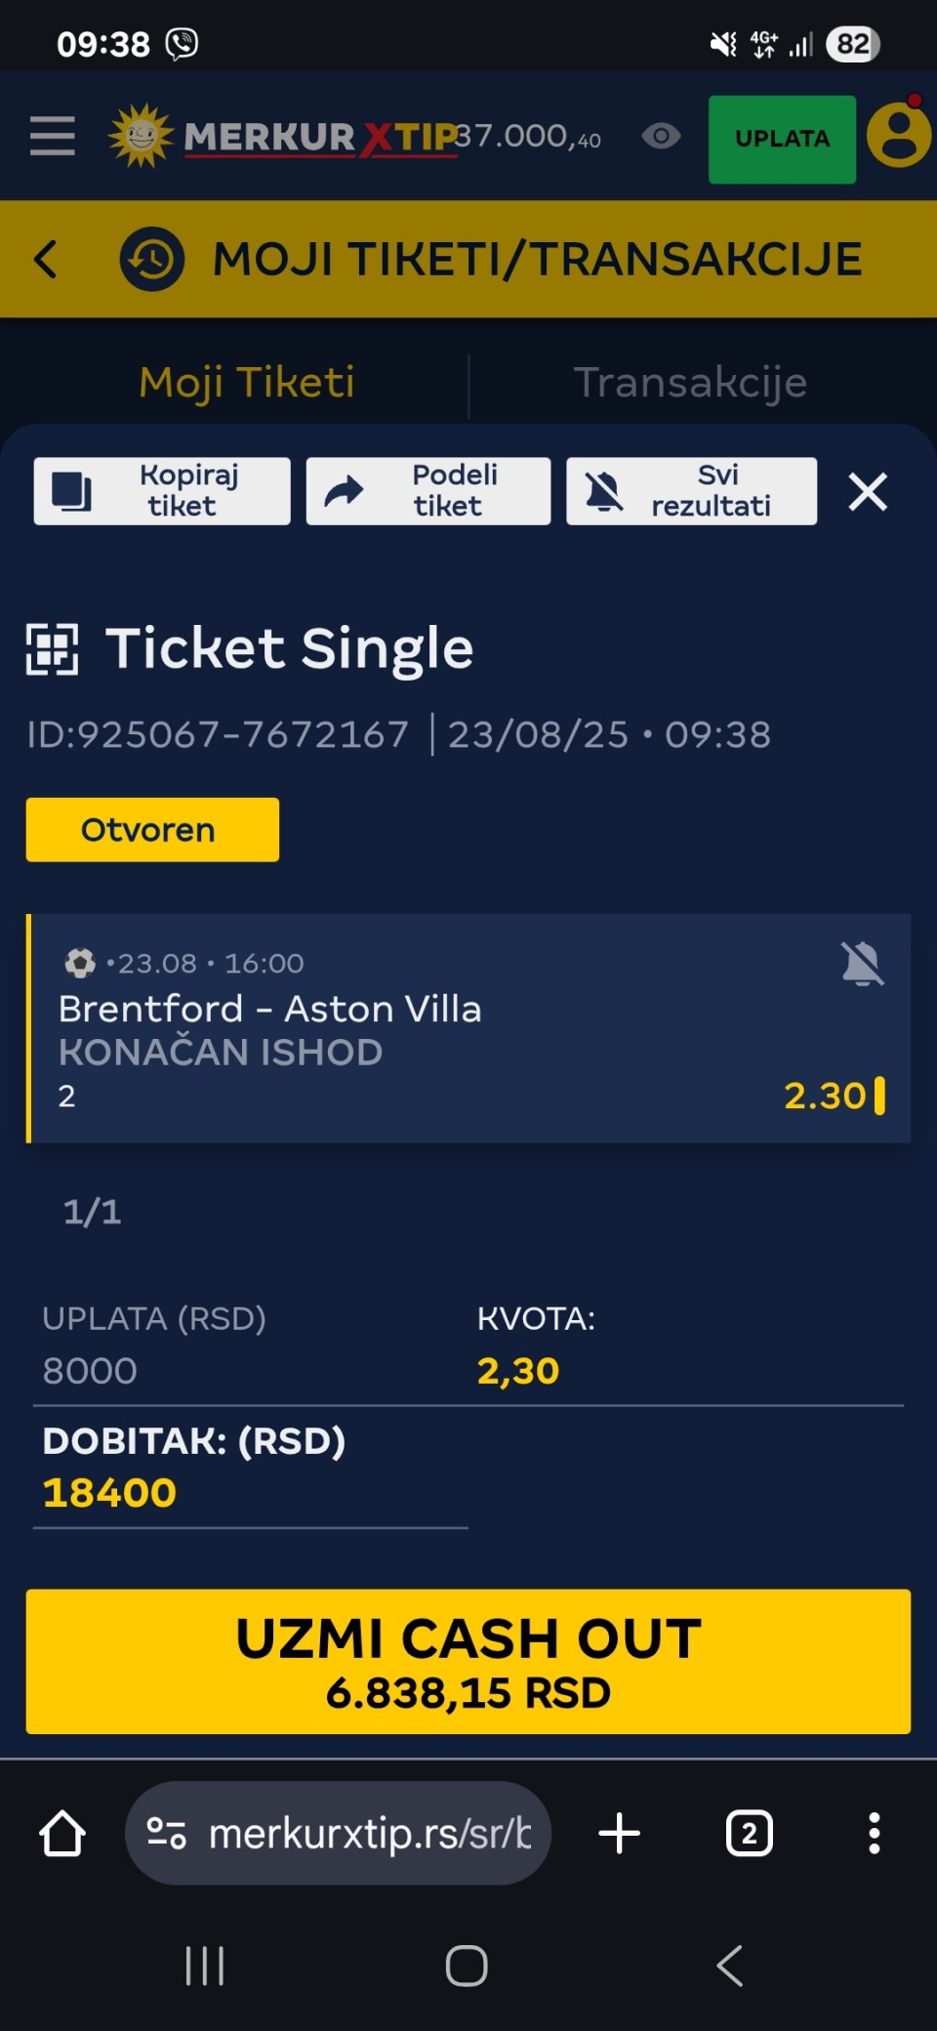Open the hamburger menu
937x2031 pixels.
pos(53,136)
